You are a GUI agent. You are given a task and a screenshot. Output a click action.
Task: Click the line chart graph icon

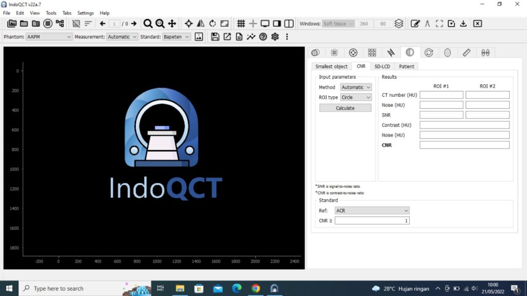[x=251, y=37]
